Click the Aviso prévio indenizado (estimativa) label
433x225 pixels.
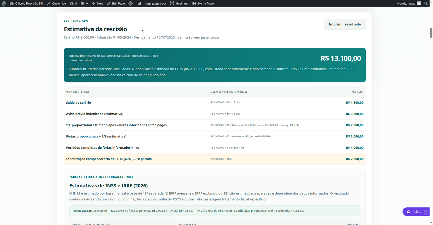coord(95,114)
